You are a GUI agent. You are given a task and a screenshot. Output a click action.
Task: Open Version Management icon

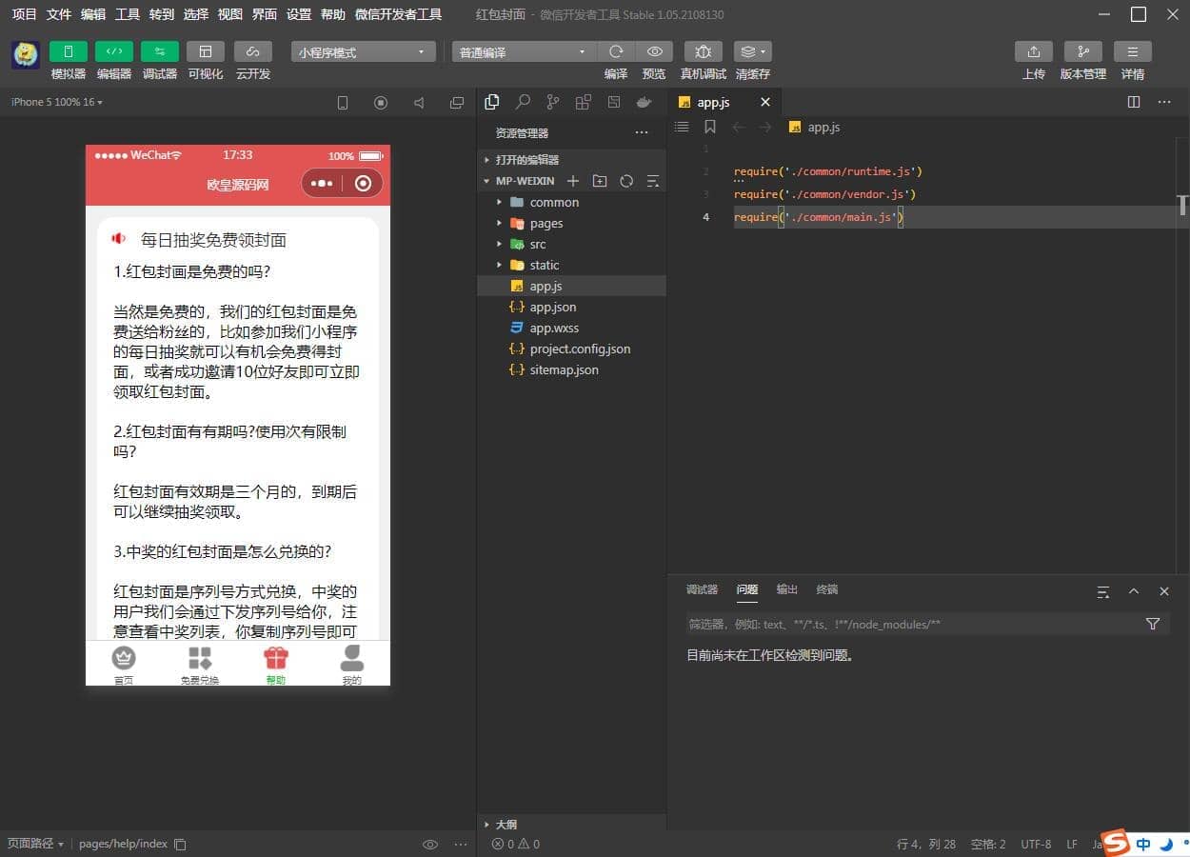coord(1082,51)
